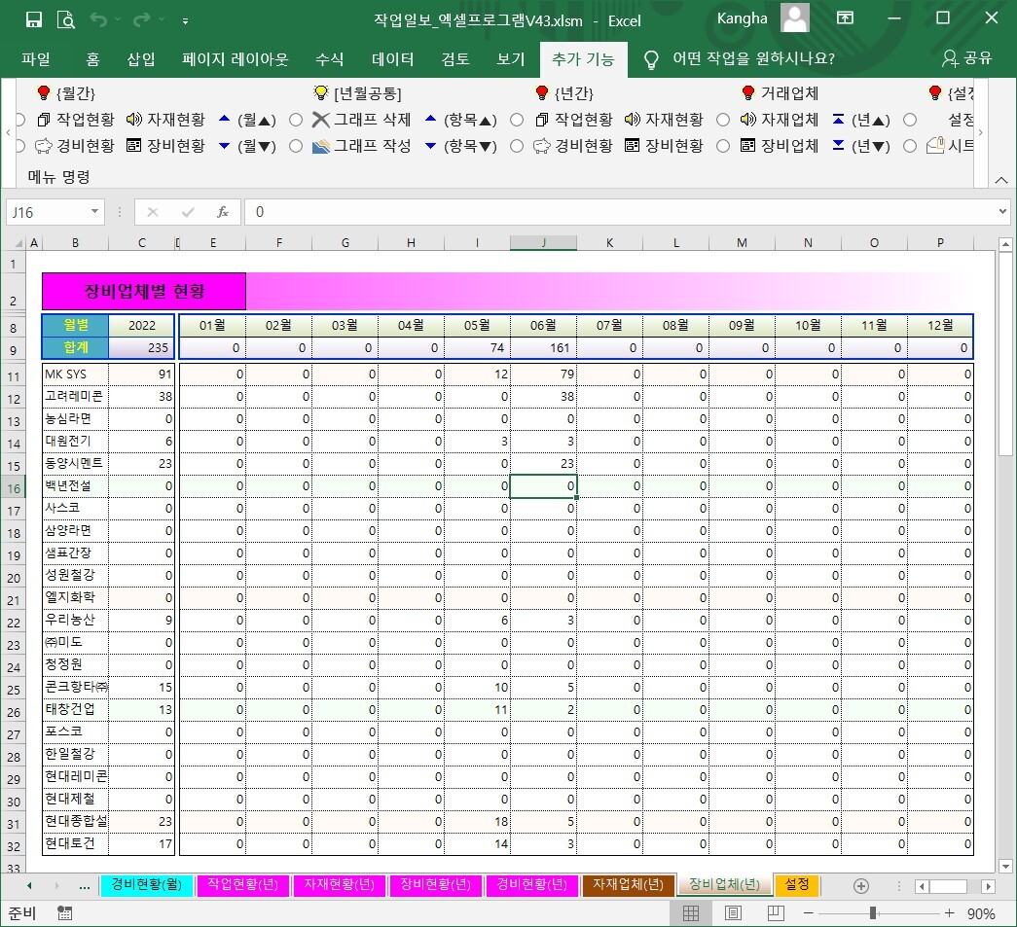Open the 페이지 레이아웃 ribbon tab
Screen dimensions: 1017x927
pyautogui.click(x=235, y=59)
